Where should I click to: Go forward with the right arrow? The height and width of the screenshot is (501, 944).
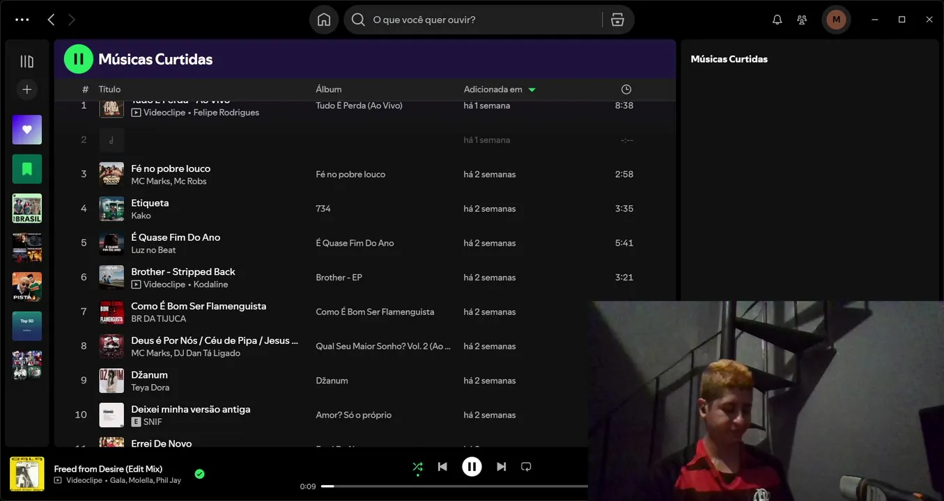click(71, 19)
